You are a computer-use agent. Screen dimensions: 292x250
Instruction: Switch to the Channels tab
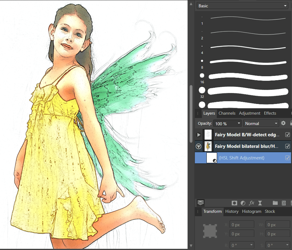(227, 113)
